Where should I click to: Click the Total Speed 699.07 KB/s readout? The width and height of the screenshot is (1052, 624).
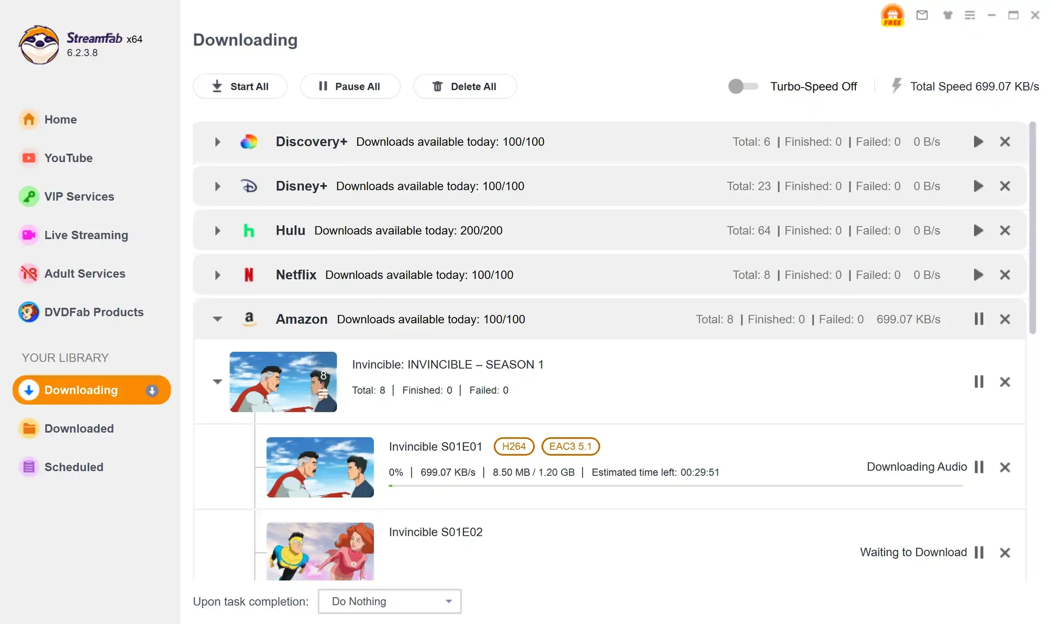click(975, 87)
